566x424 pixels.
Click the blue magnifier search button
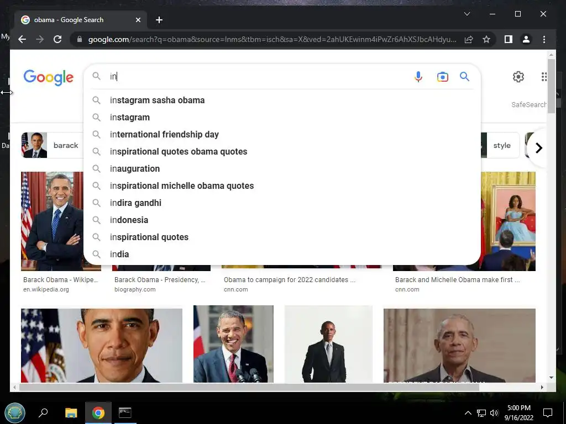pos(464,76)
